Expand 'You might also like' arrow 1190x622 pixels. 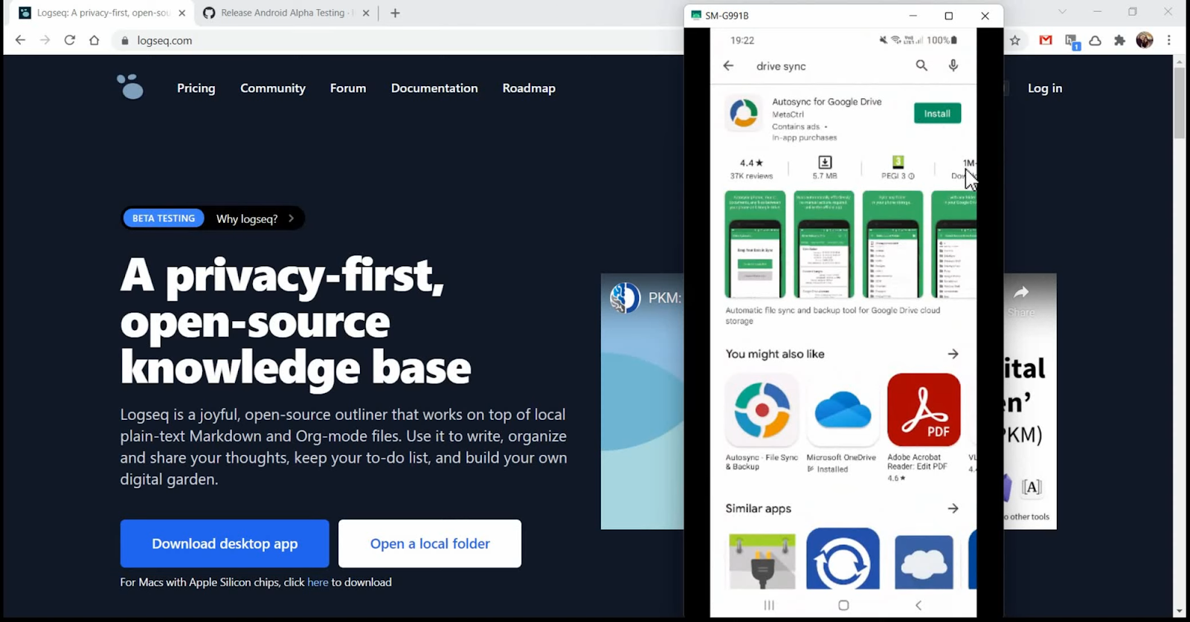953,354
